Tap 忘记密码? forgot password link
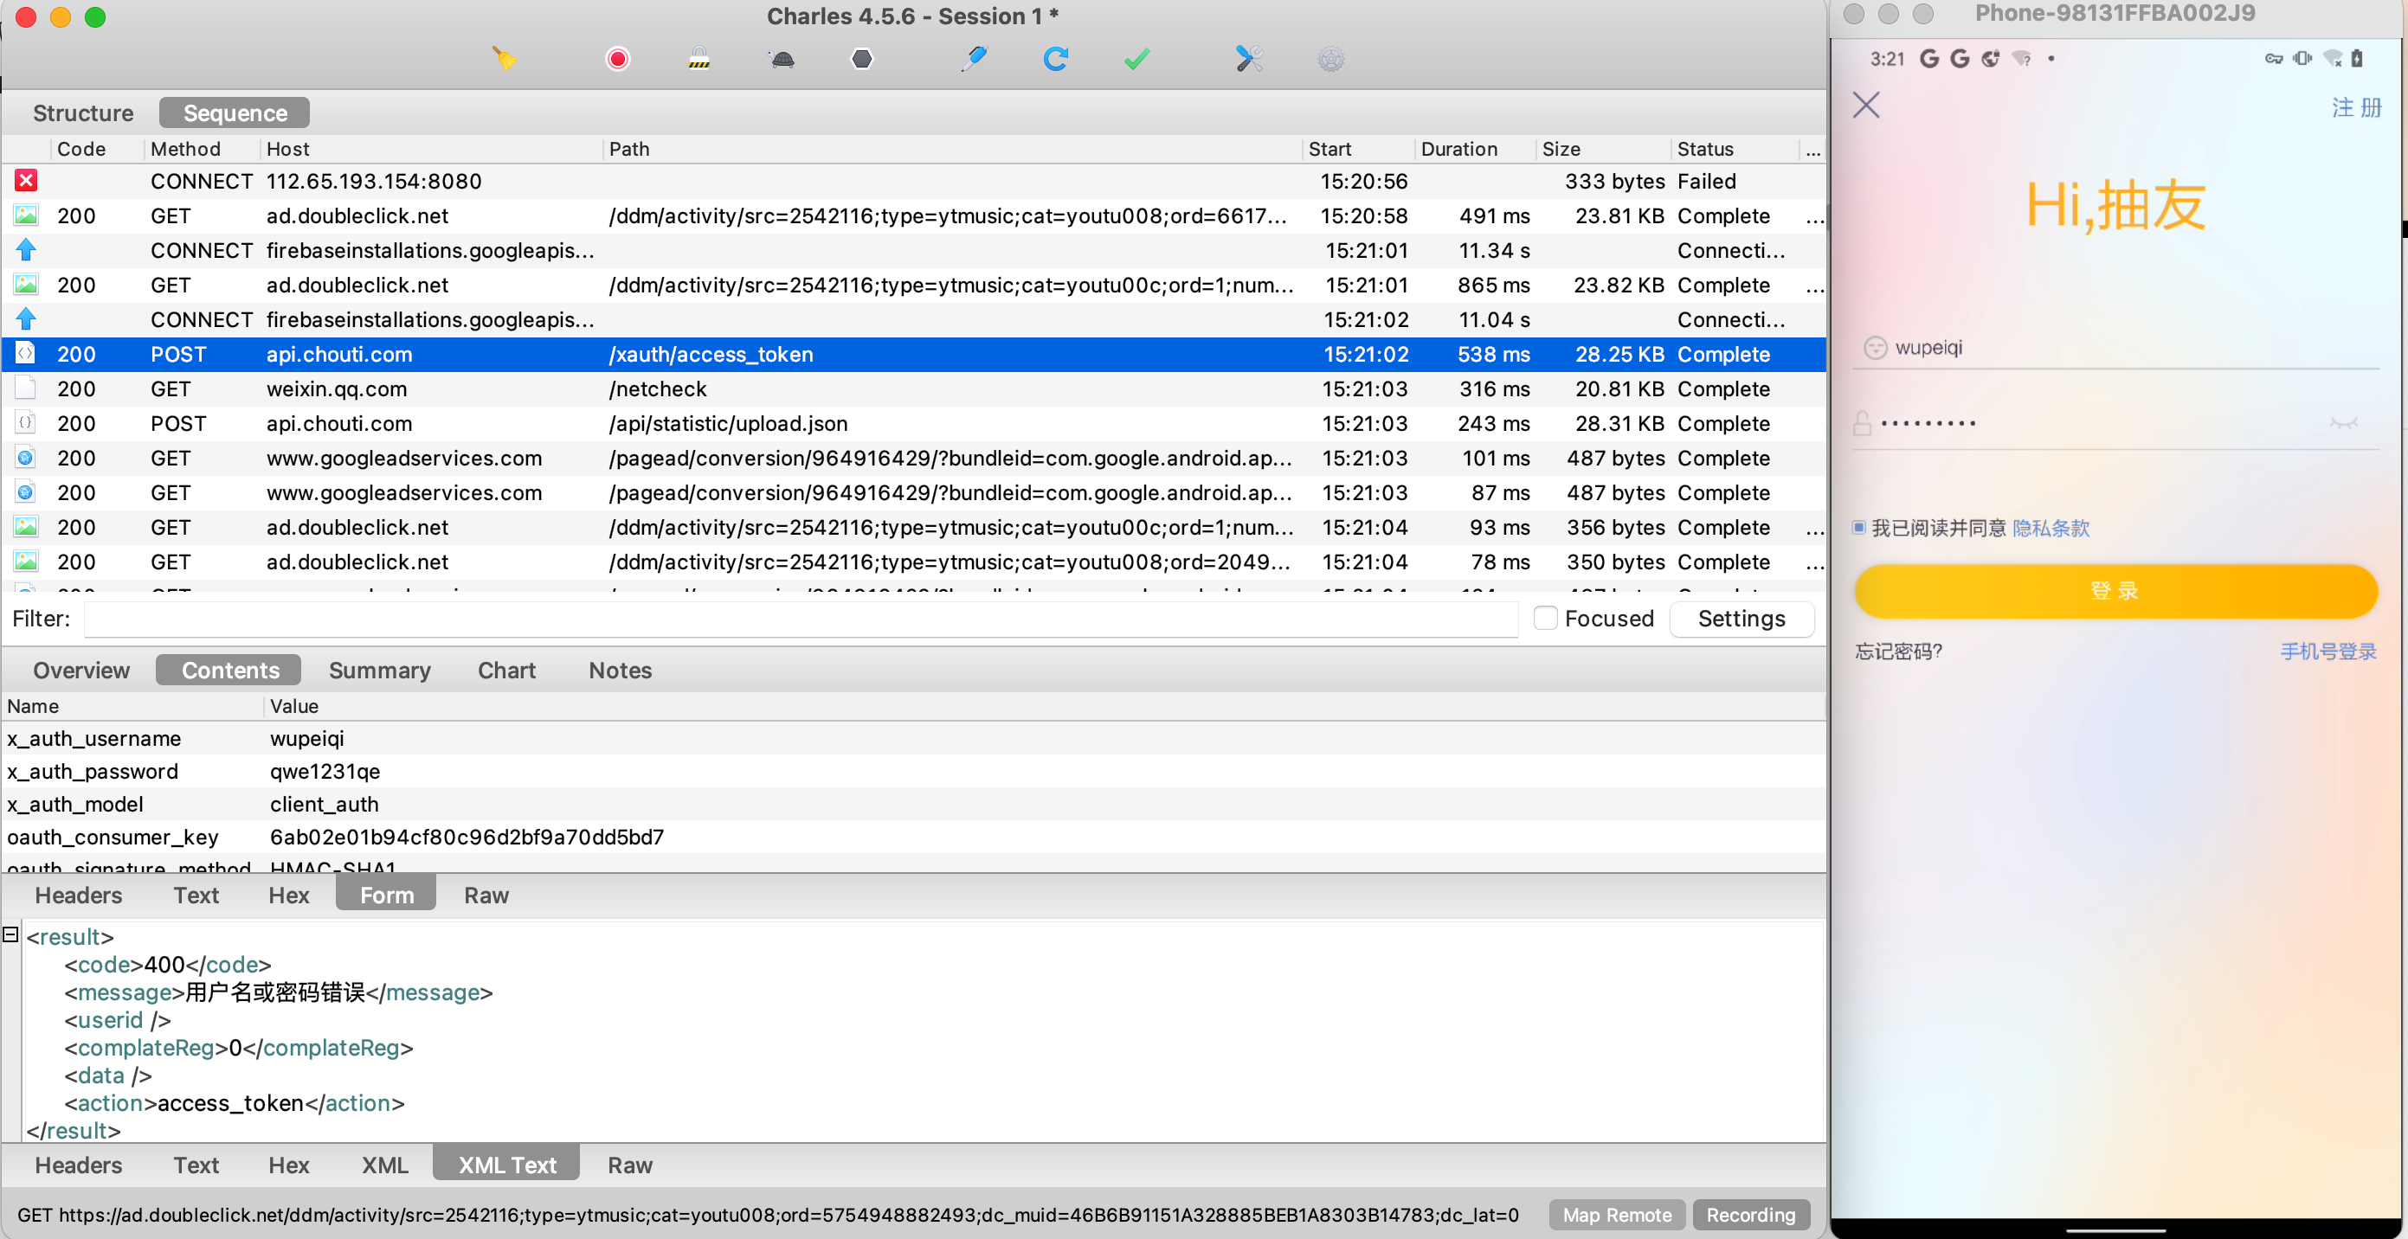Screen dimensions: 2408x1239 pyautogui.click(x=1897, y=652)
